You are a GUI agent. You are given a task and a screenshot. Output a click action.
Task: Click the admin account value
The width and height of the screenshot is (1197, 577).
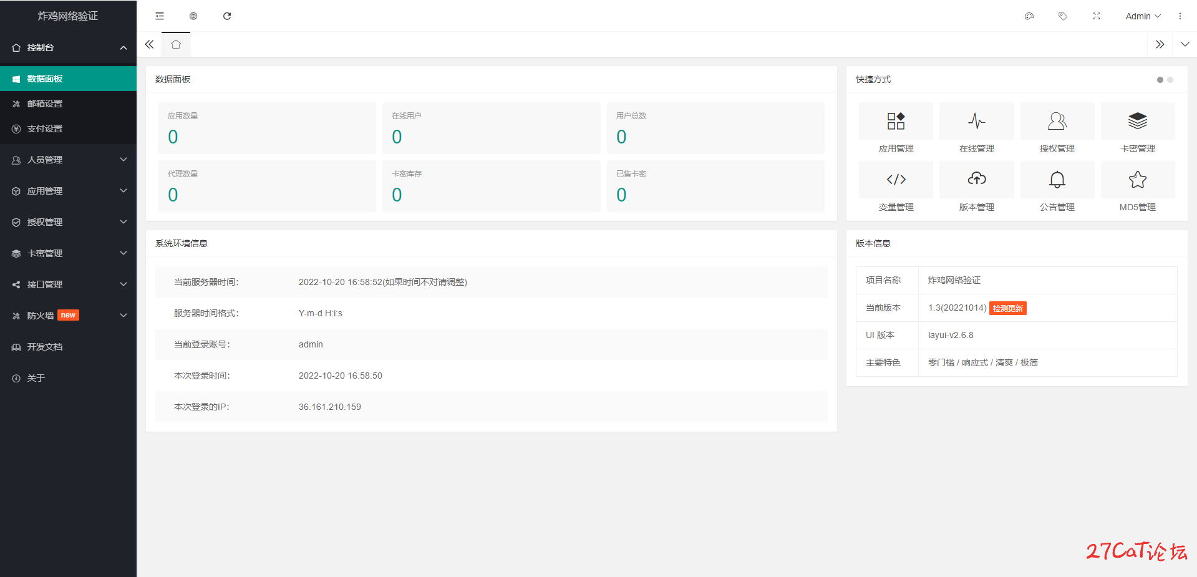coord(311,344)
